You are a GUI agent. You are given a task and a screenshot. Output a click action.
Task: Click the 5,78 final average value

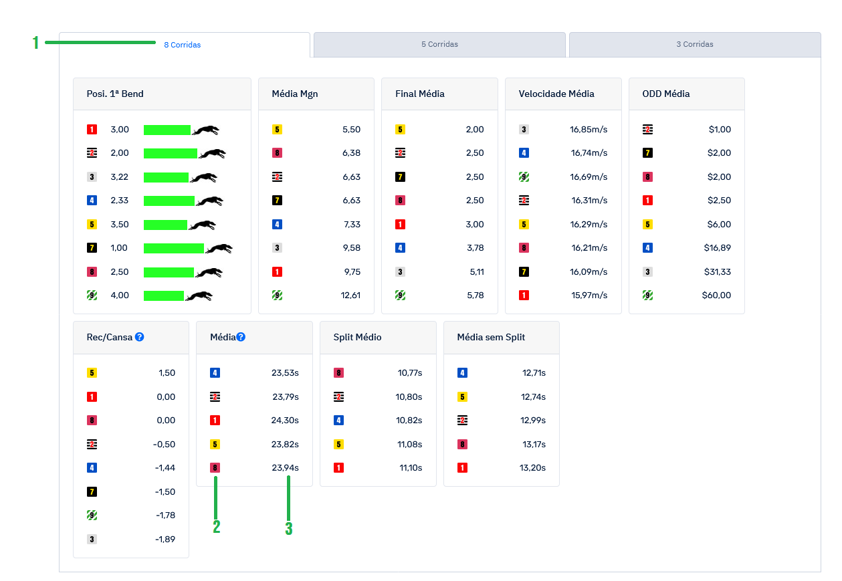click(x=475, y=296)
